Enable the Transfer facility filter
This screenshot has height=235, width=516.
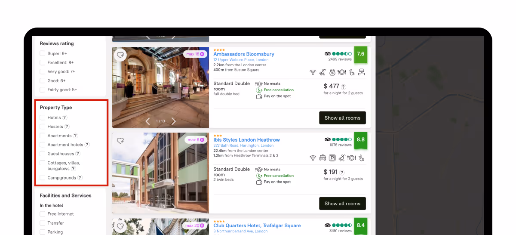click(43, 223)
